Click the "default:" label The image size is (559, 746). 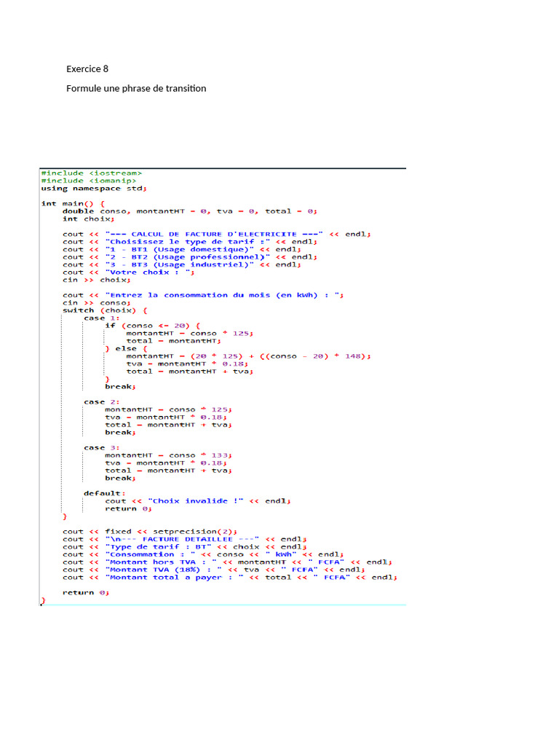coord(105,493)
